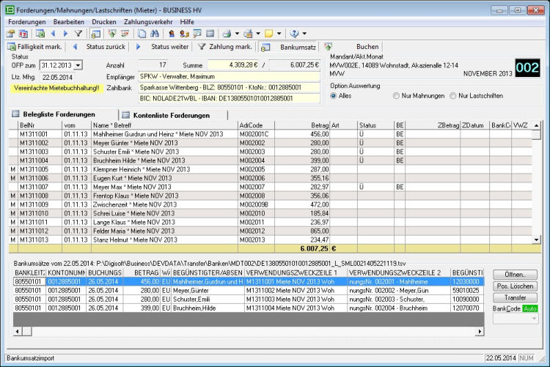This screenshot has height=367, width=550.
Task: Click the funnel filter icon in top toolbar
Action: coord(78,34)
